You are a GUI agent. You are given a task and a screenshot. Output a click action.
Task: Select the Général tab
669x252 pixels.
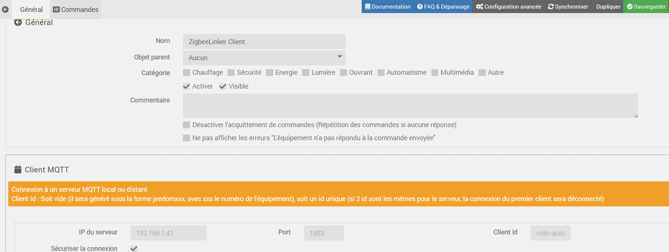tap(31, 10)
